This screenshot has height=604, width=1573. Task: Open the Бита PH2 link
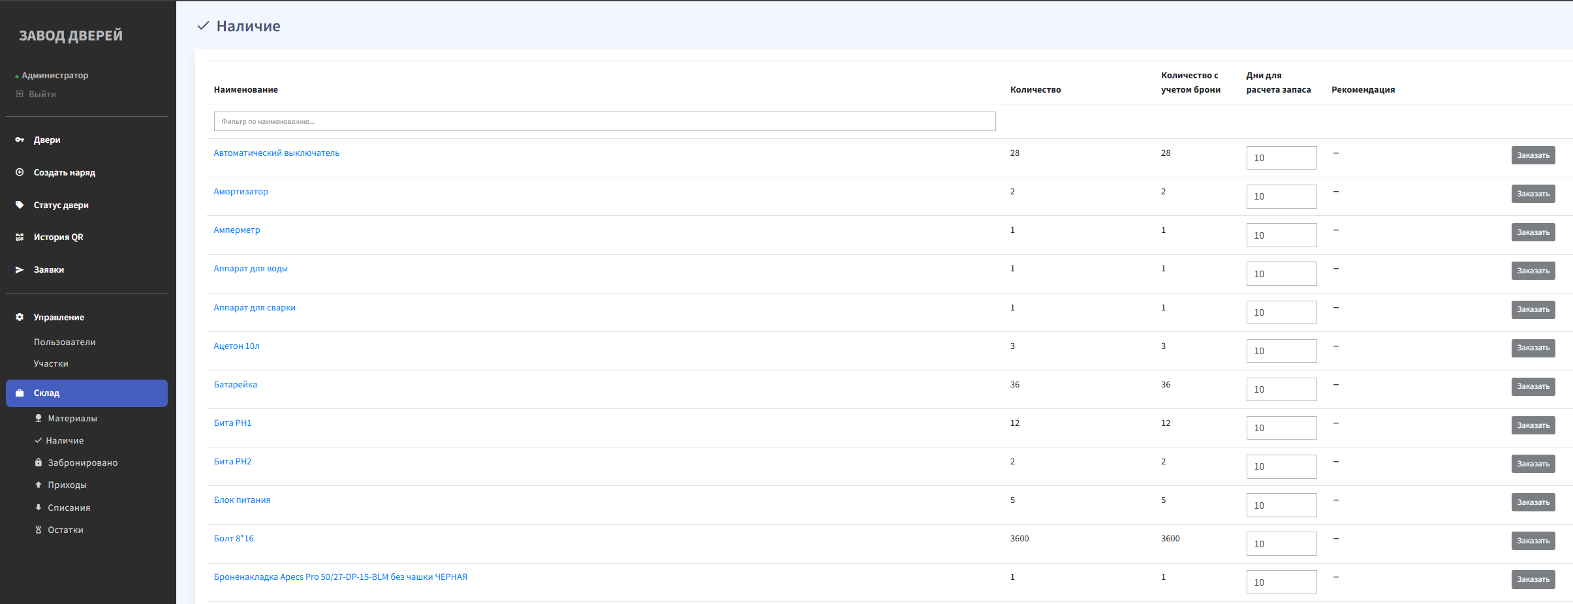(232, 461)
